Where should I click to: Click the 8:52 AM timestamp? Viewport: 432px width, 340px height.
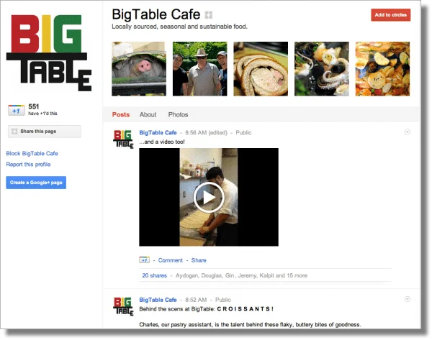point(196,300)
